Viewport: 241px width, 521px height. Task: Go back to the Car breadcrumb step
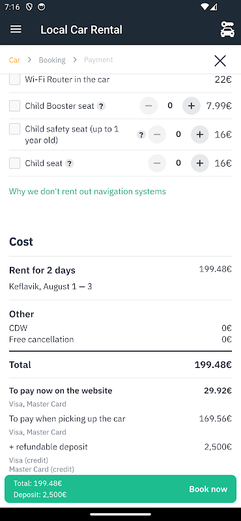click(x=14, y=60)
